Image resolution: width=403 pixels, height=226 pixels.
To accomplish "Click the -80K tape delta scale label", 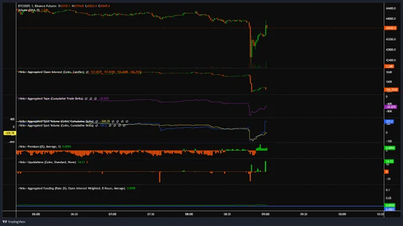I will (389, 111).
